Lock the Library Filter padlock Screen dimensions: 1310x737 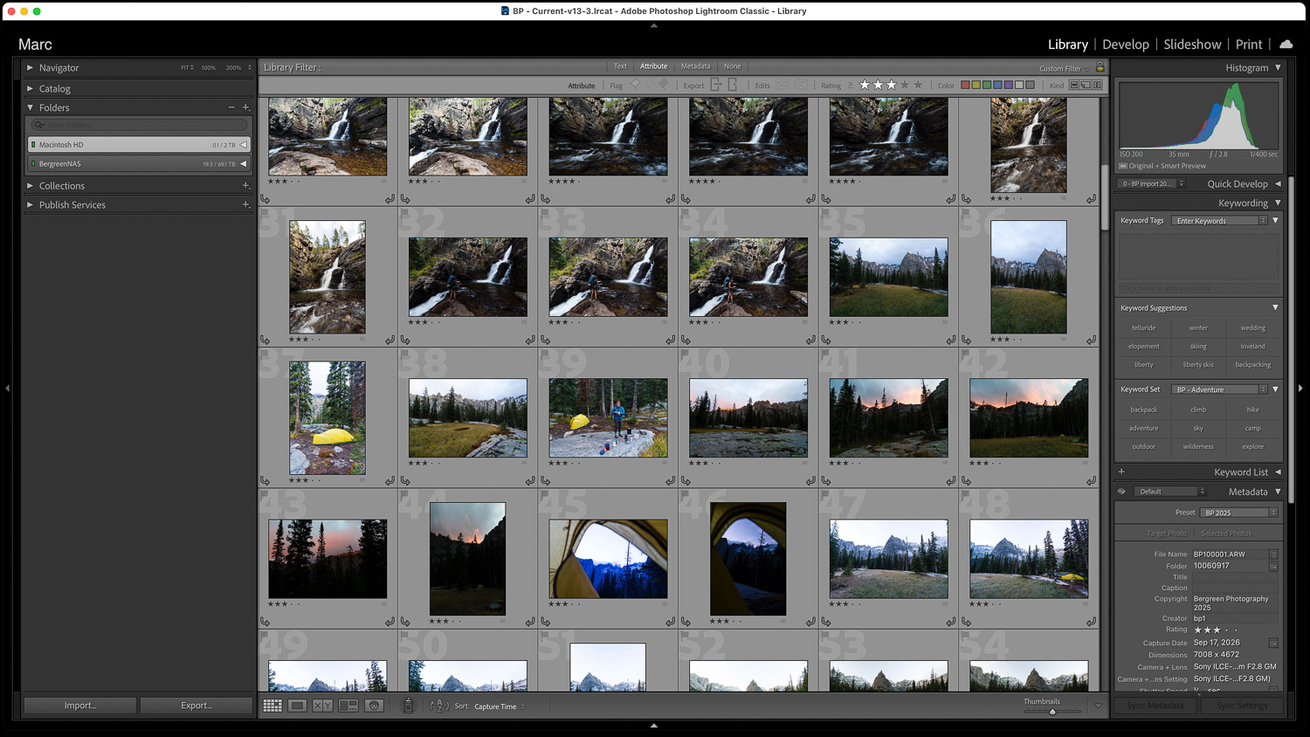[1100, 67]
